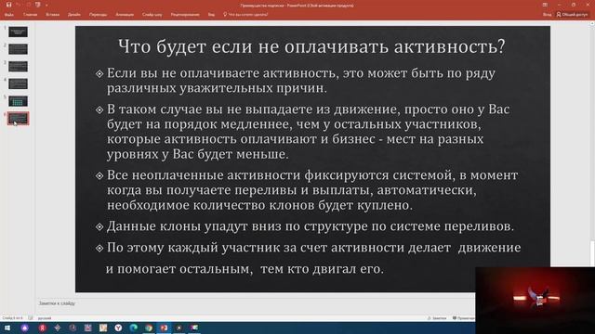Click the Общий доступ share button

(572, 15)
